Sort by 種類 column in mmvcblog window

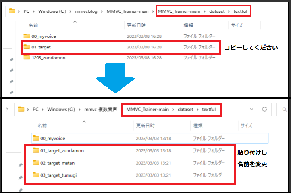click(188, 25)
